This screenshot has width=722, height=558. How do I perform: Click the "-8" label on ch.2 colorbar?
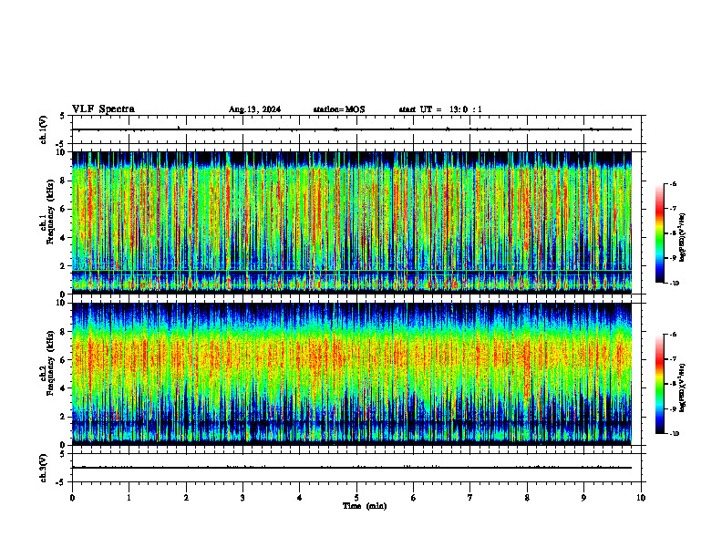pyautogui.click(x=673, y=384)
